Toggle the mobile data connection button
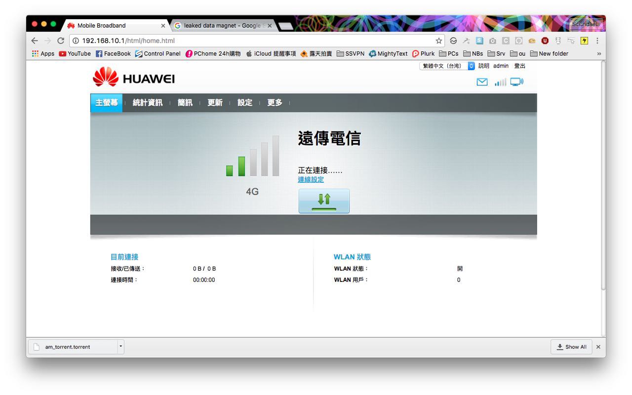 (x=324, y=201)
